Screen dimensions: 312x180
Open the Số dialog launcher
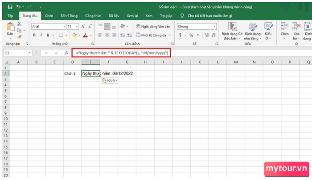pos(217,44)
